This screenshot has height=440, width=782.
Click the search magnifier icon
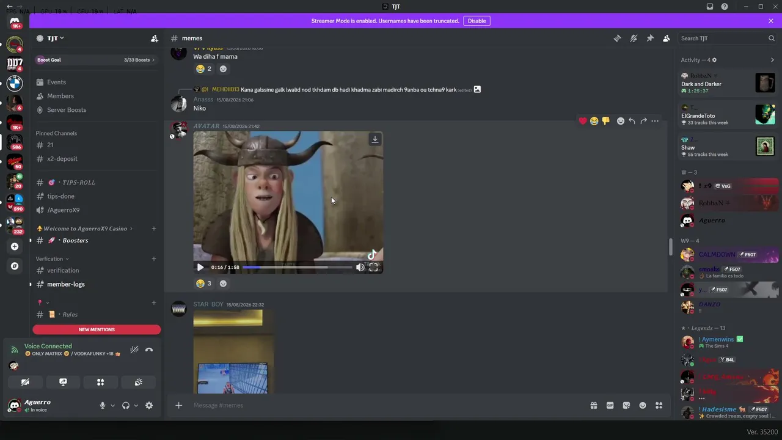coord(772,38)
